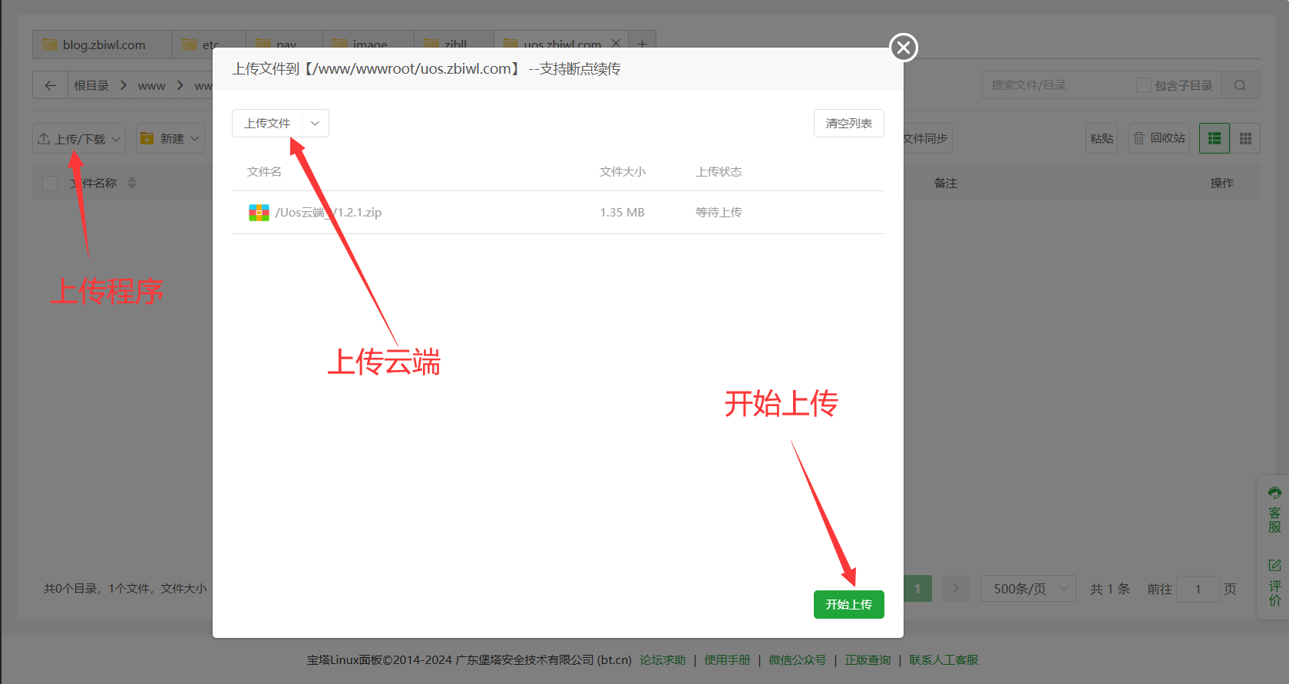Viewport: 1289px width, 684px height.
Task: Click the 备注 column header
Action: click(x=946, y=183)
